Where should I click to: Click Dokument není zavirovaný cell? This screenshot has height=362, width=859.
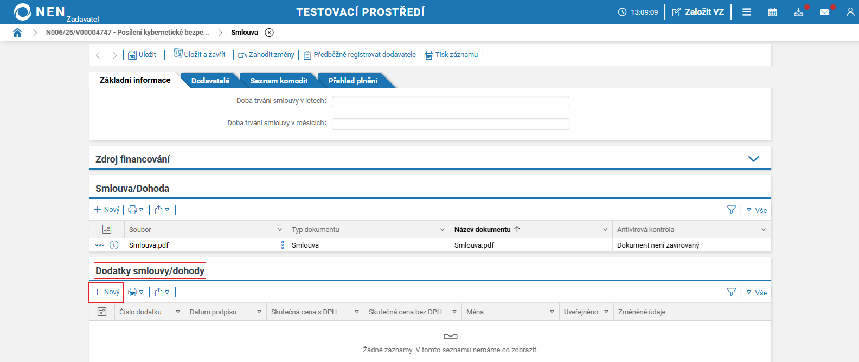(x=691, y=245)
